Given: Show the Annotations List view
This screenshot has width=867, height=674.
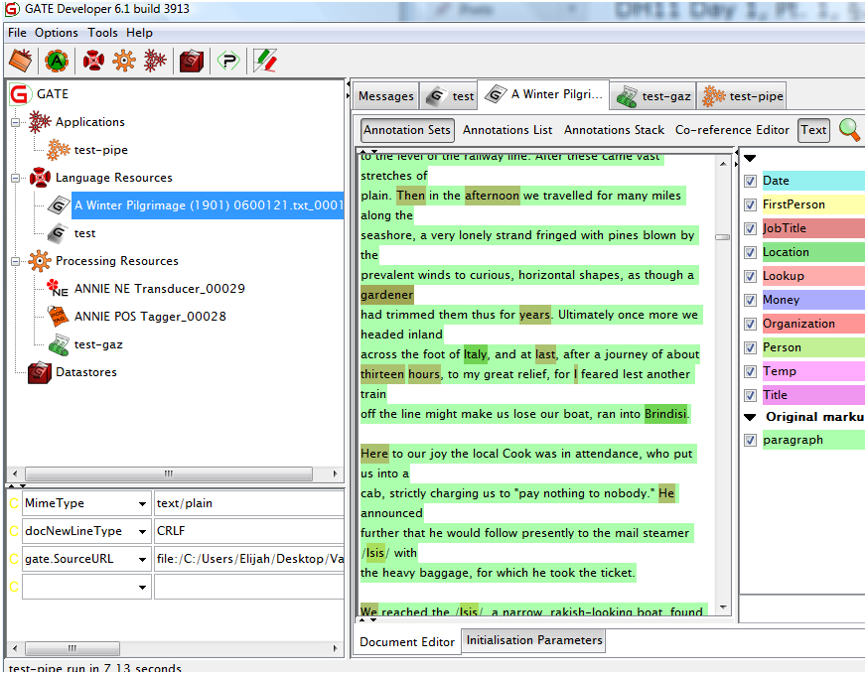Looking at the screenshot, I should (507, 130).
